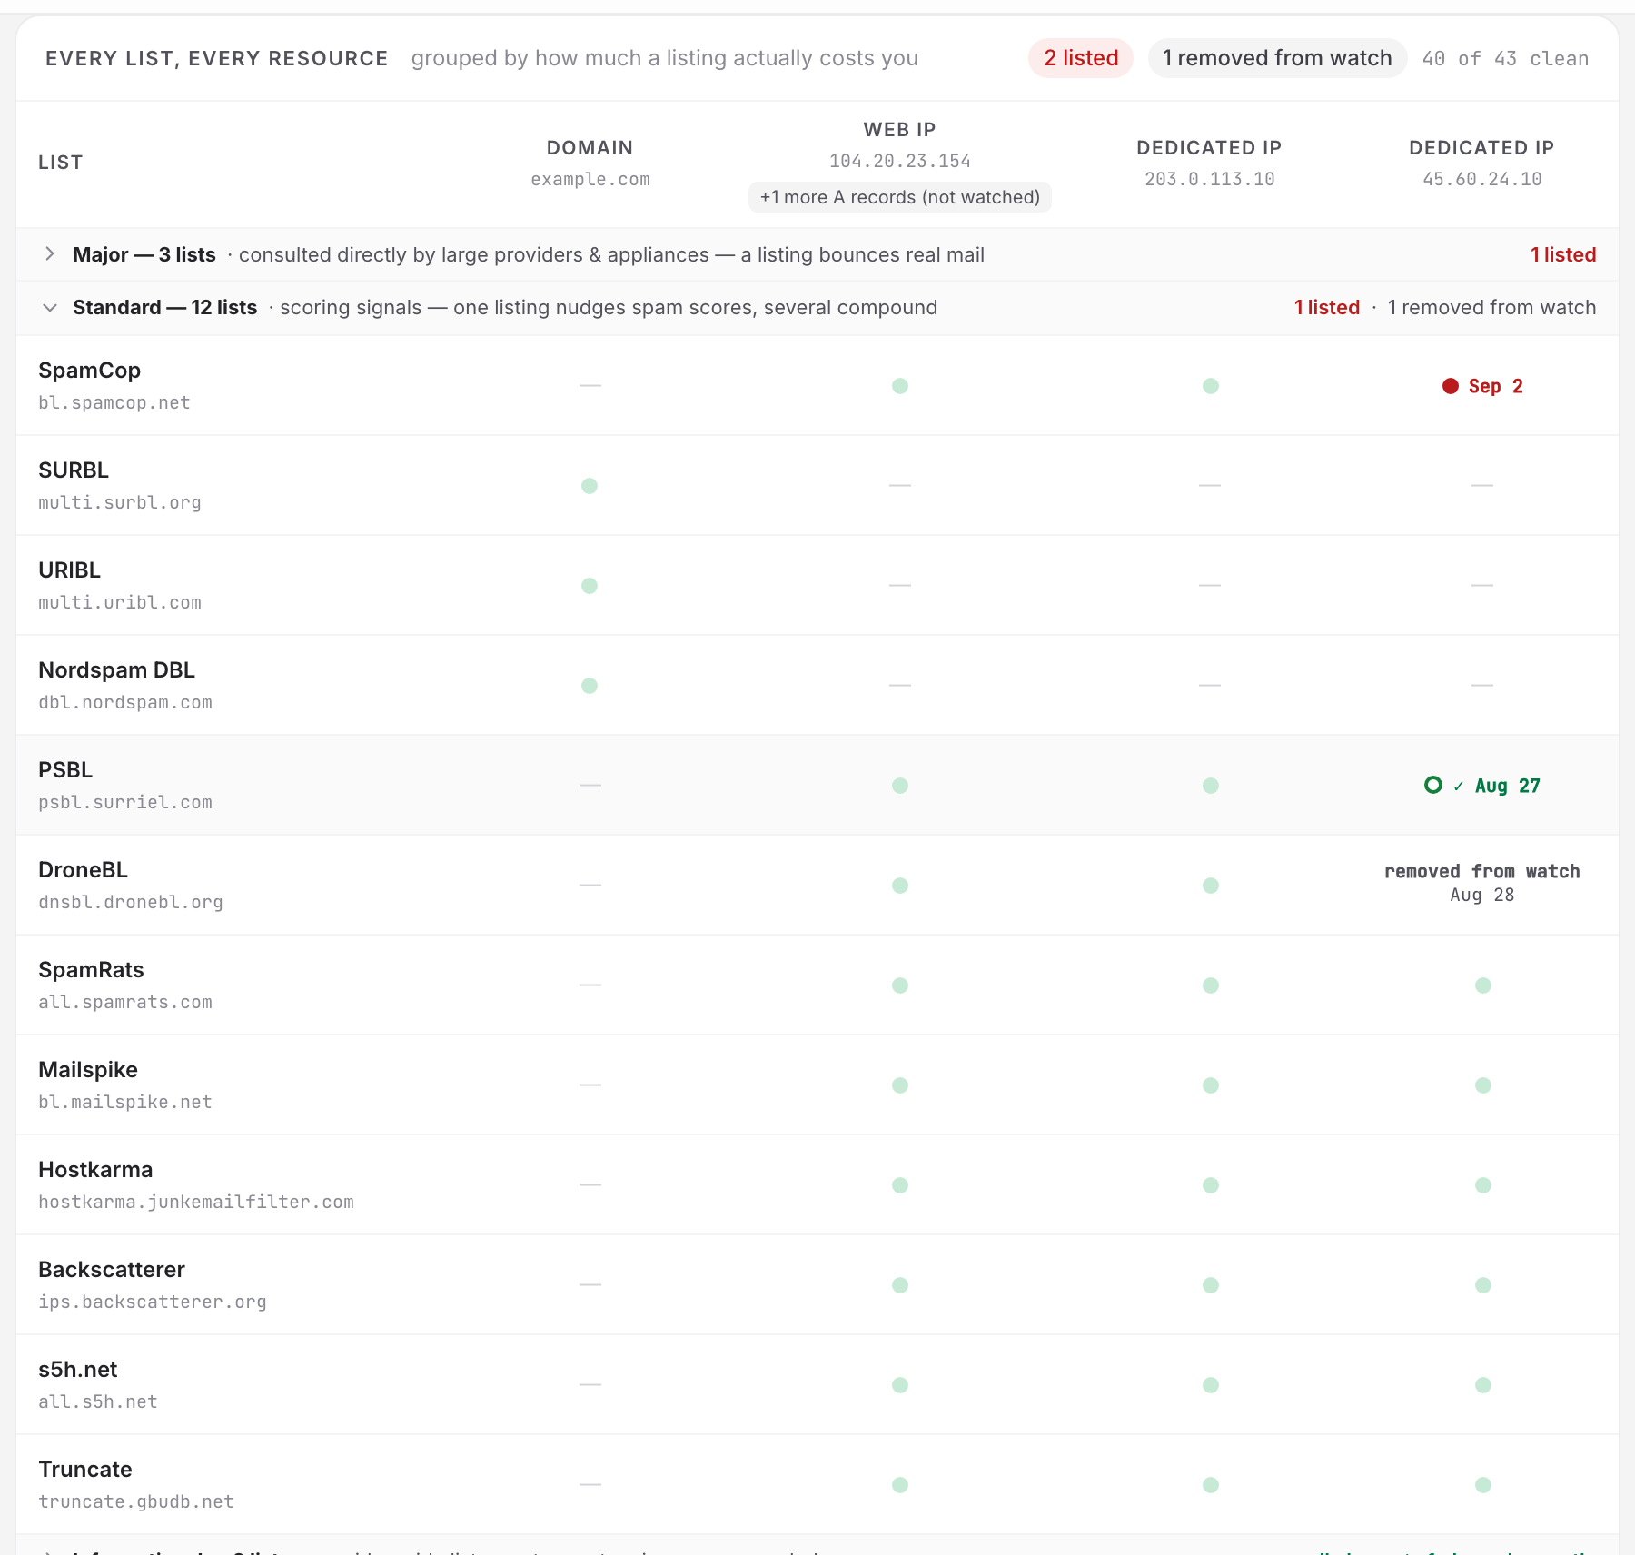Click s5h.net Web IP clean dot
Image resolution: width=1635 pixels, height=1555 pixels.
tap(900, 1385)
